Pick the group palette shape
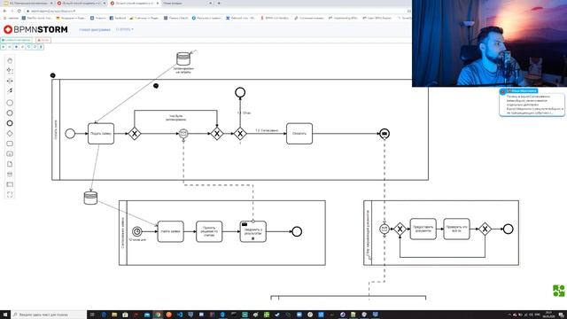This screenshot has width=567, height=319. click(x=10, y=194)
